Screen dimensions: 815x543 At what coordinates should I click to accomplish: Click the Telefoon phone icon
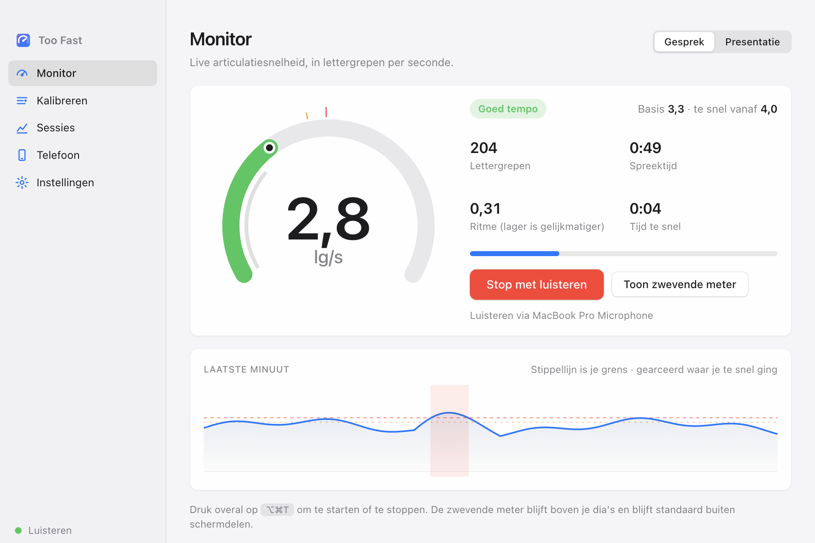click(x=22, y=155)
